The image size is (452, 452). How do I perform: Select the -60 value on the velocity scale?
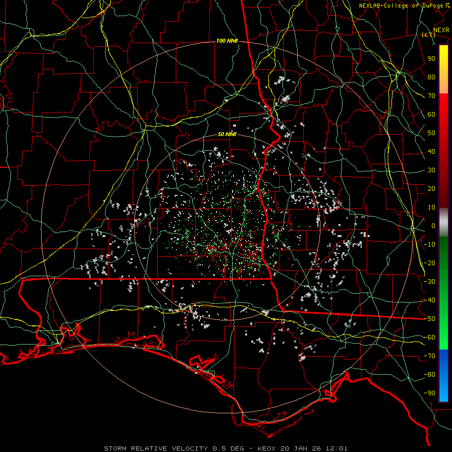point(429,337)
